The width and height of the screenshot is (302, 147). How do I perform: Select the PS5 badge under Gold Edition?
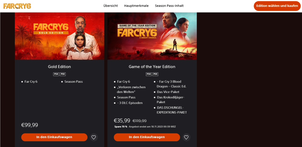tap(63, 74)
